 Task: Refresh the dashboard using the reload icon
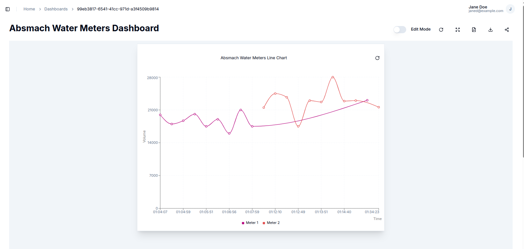[441, 30]
